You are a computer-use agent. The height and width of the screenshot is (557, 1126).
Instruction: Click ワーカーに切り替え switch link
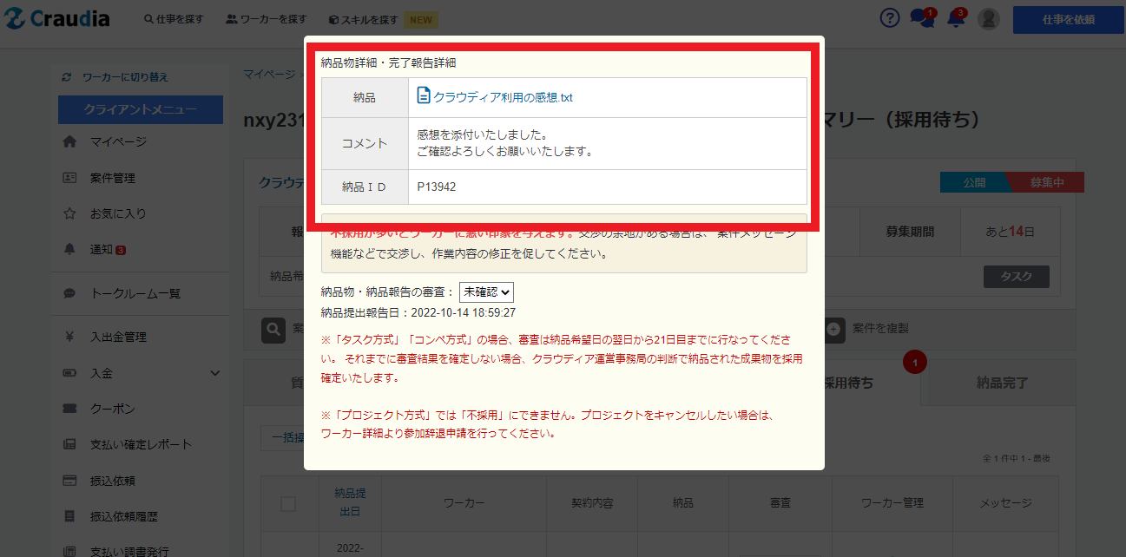(x=124, y=77)
